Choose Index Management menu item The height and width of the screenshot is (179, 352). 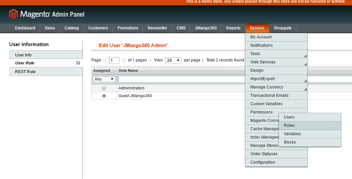point(262,137)
